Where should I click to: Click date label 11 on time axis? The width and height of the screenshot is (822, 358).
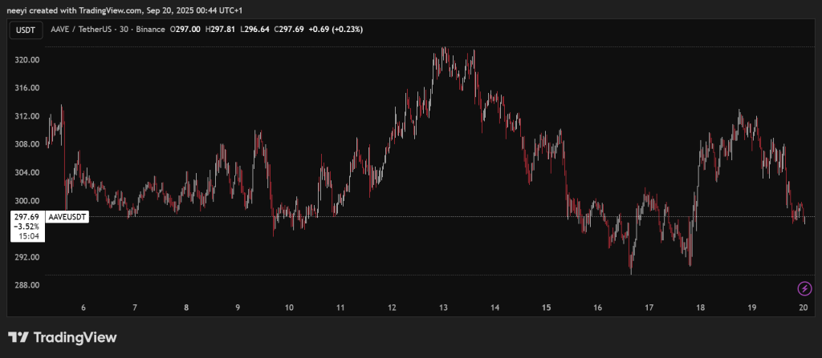340,308
